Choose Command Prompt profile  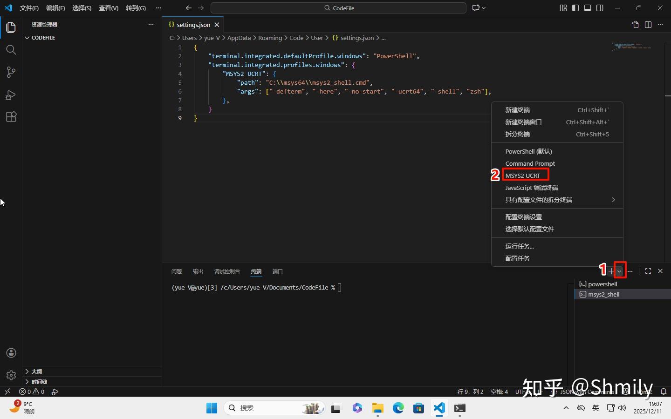[x=557, y=163]
